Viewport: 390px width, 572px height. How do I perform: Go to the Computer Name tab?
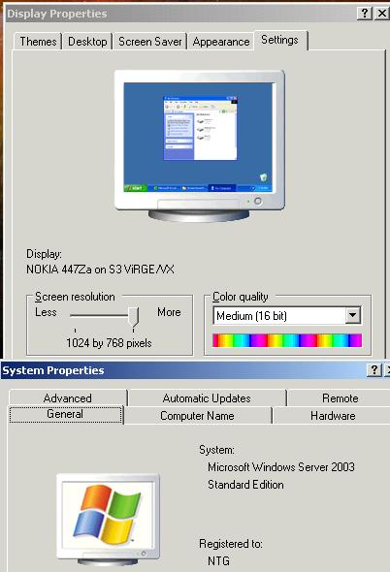(198, 416)
